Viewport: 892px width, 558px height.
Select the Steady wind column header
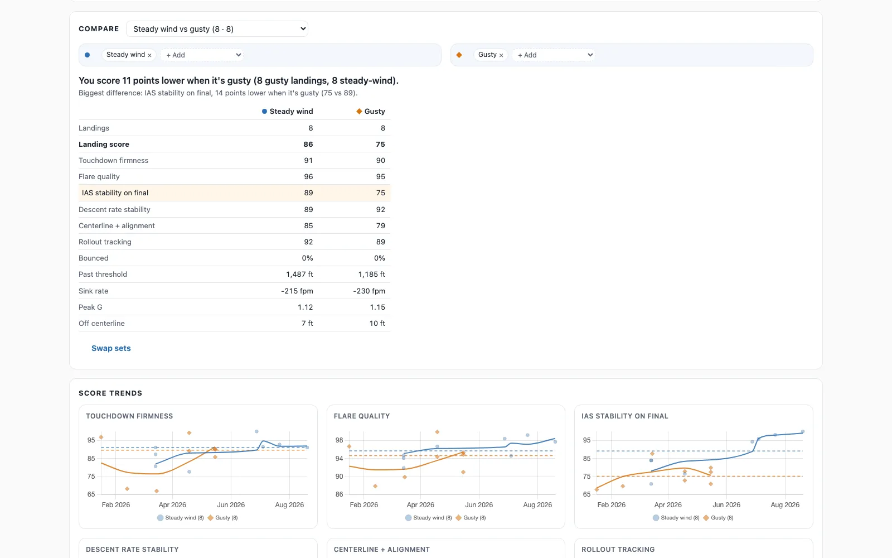point(288,112)
